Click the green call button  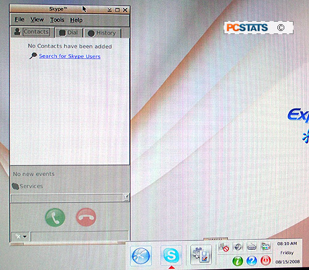55,217
